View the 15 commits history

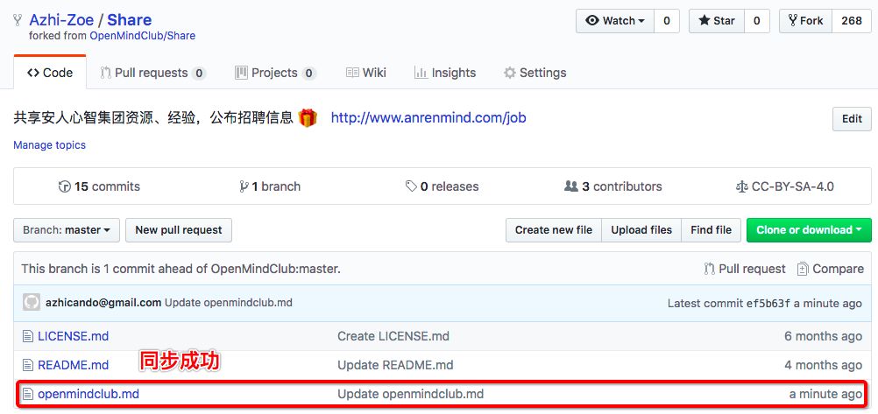[100, 186]
